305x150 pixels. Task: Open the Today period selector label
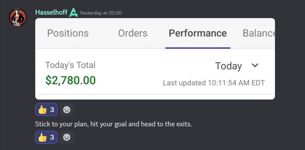pos(228,66)
